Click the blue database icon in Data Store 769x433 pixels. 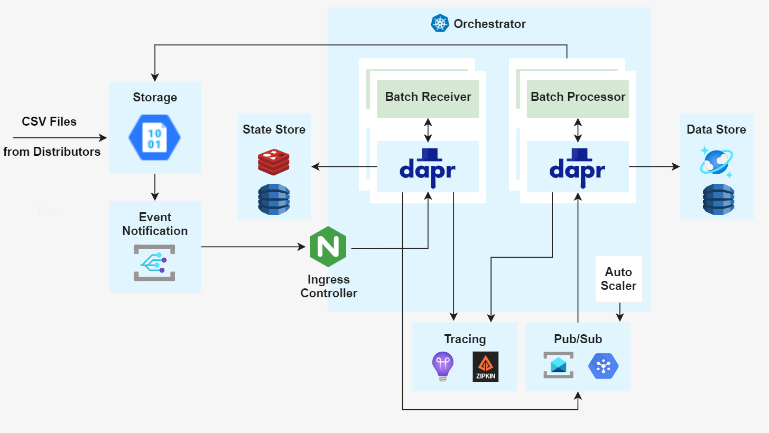coord(719,199)
